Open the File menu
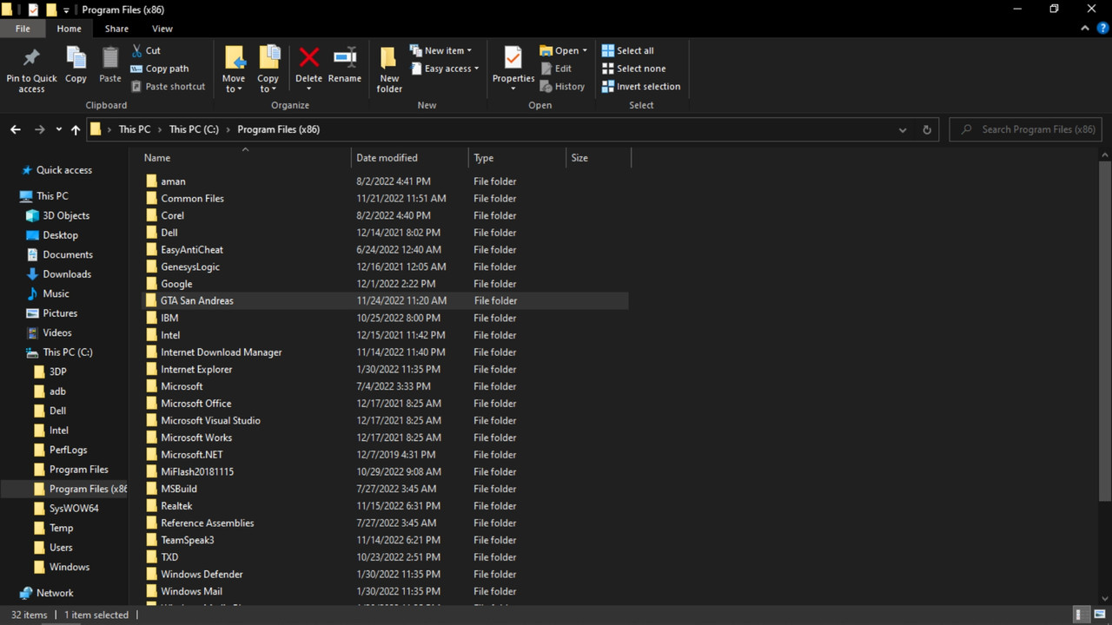The image size is (1112, 625). pos(23,29)
